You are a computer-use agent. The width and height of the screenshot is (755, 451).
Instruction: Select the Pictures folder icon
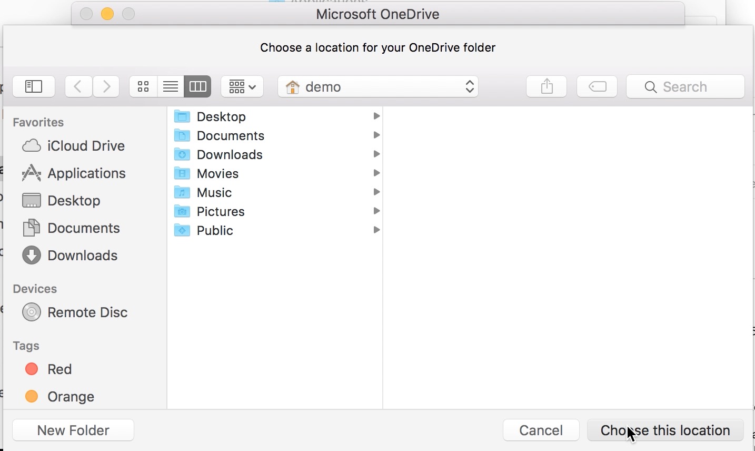point(182,211)
